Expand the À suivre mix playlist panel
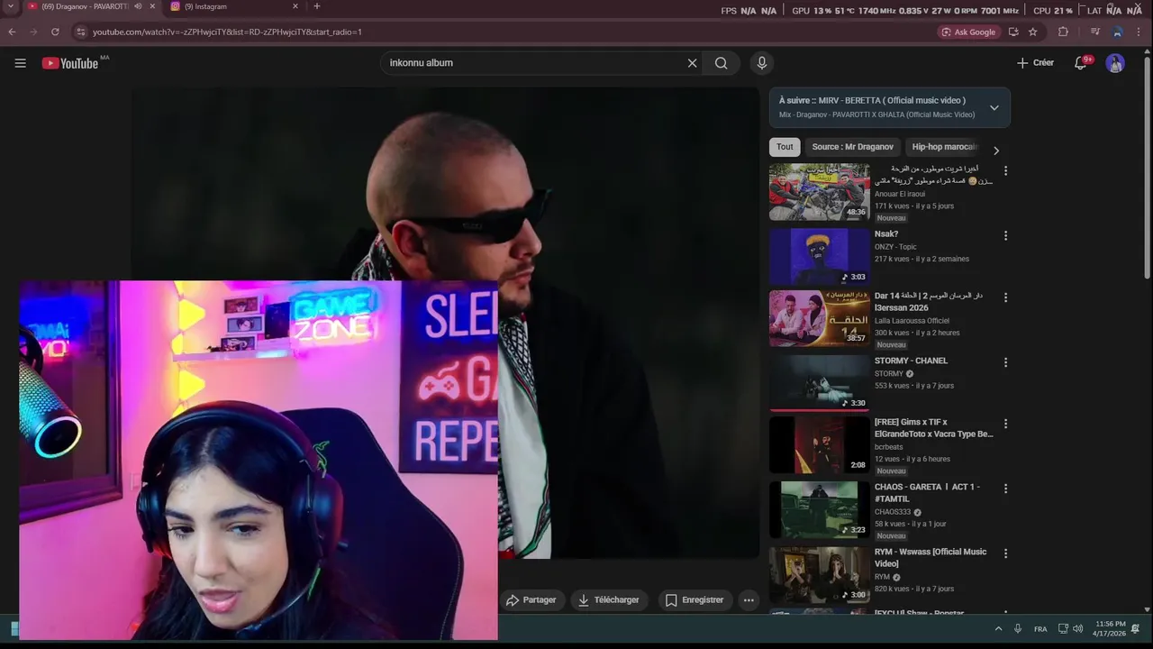This screenshot has width=1153, height=649. (994, 107)
